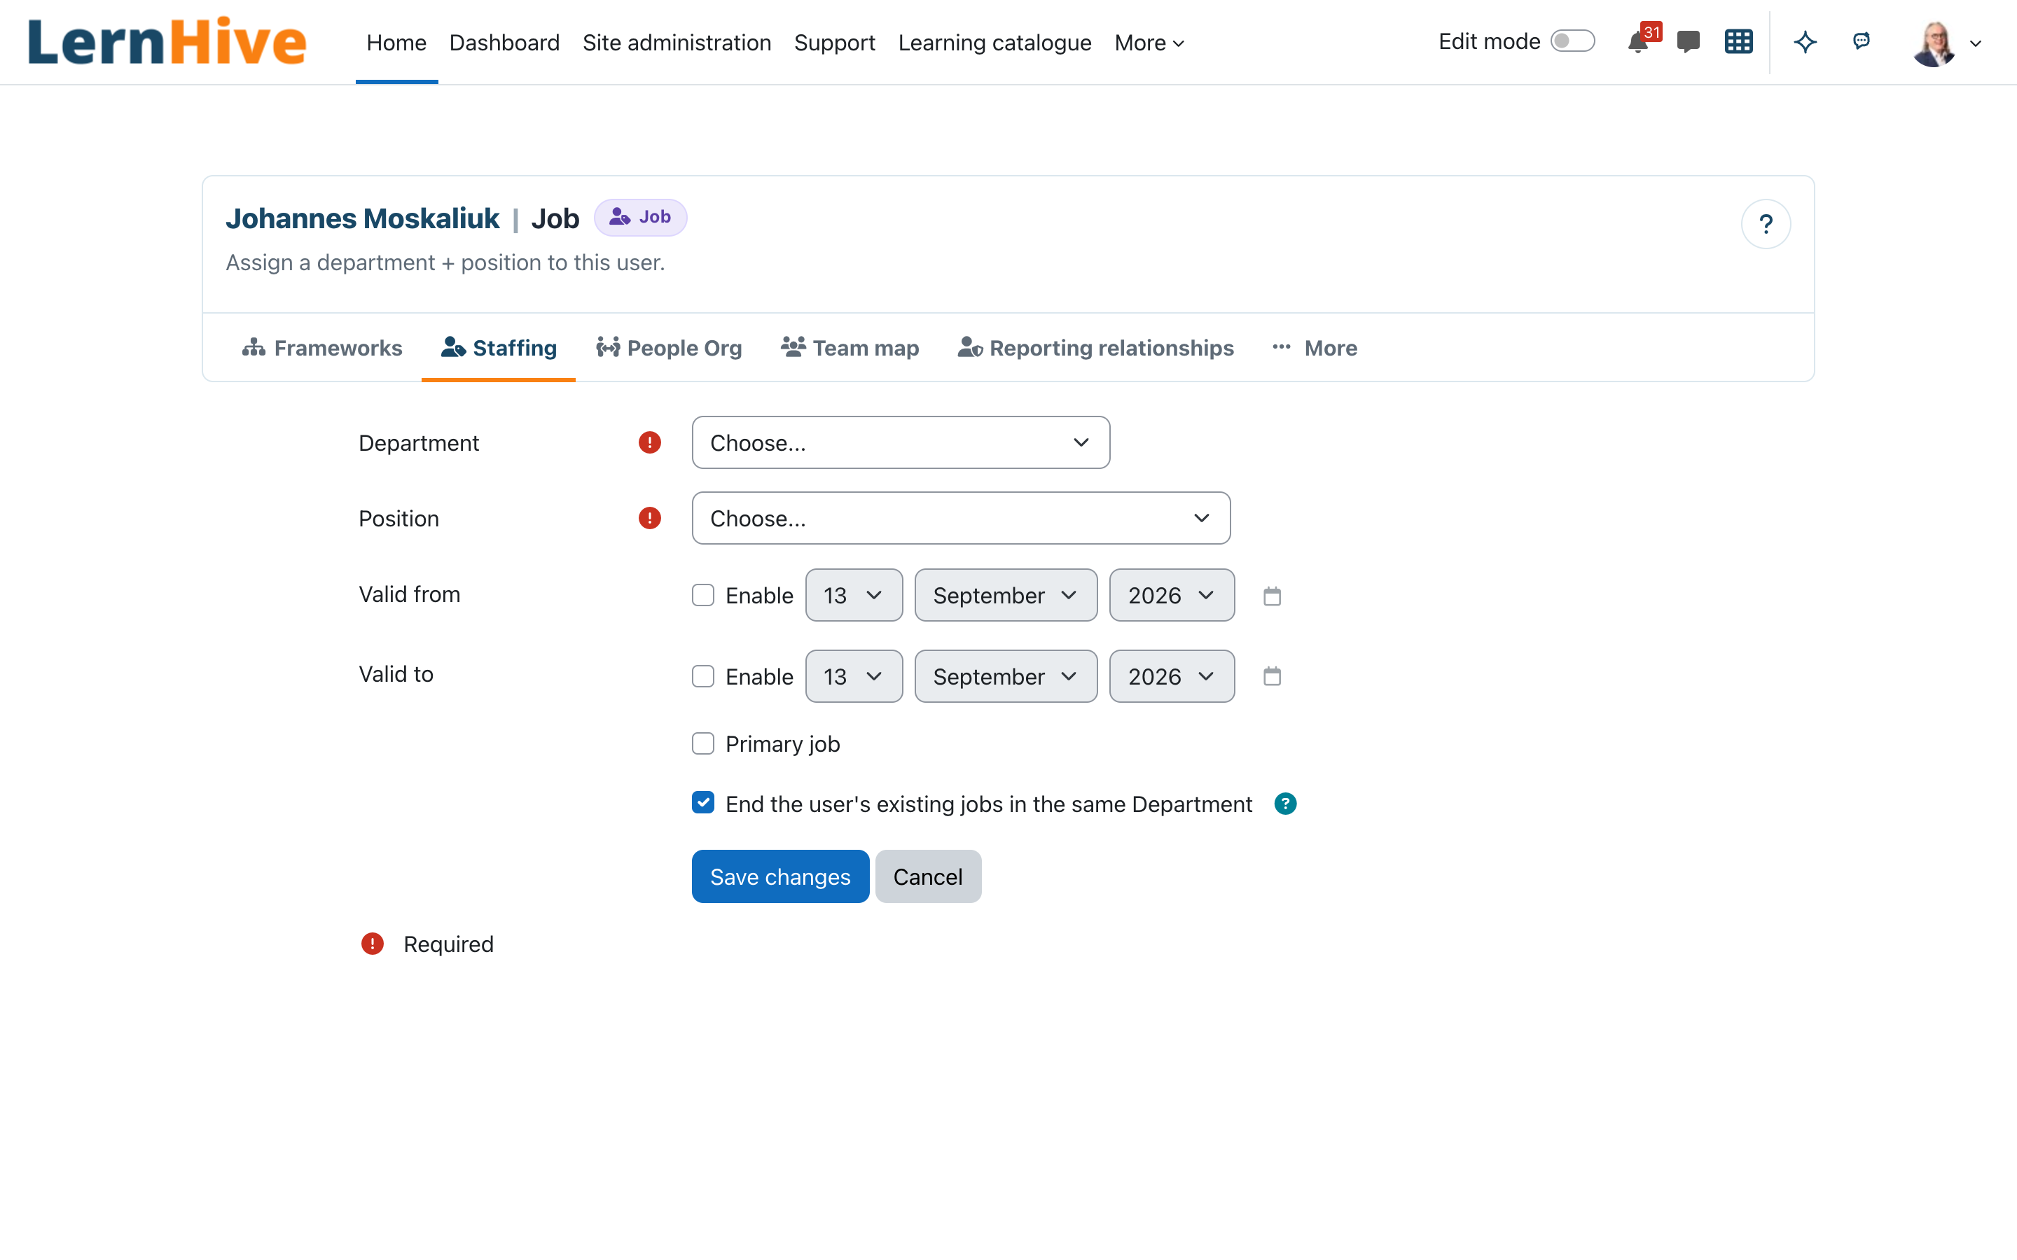The height and width of the screenshot is (1260, 2017).
Task: Open the Learning catalogue nav item
Action: tap(994, 43)
